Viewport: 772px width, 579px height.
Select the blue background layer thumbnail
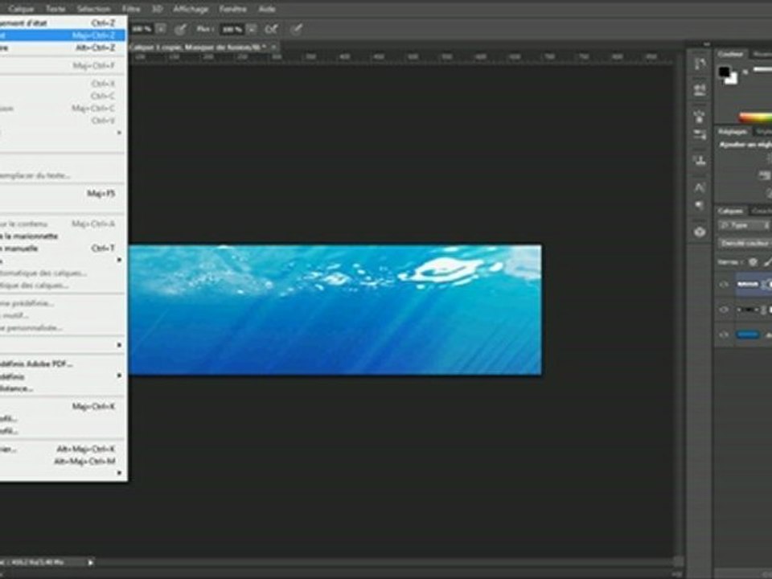coord(748,335)
